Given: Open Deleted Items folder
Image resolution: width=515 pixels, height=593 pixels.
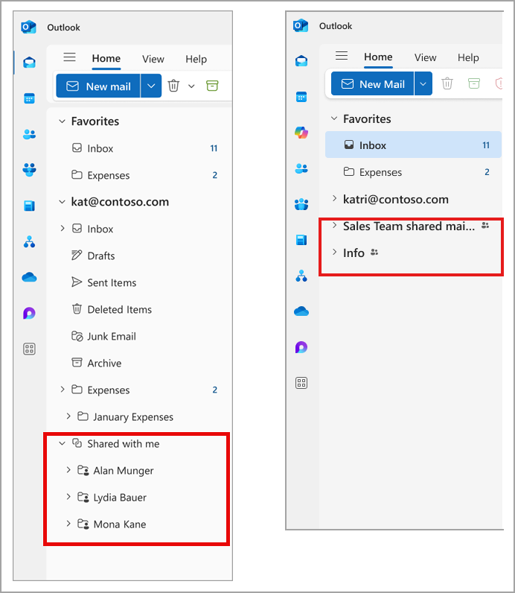Looking at the screenshot, I should coord(138,309).
